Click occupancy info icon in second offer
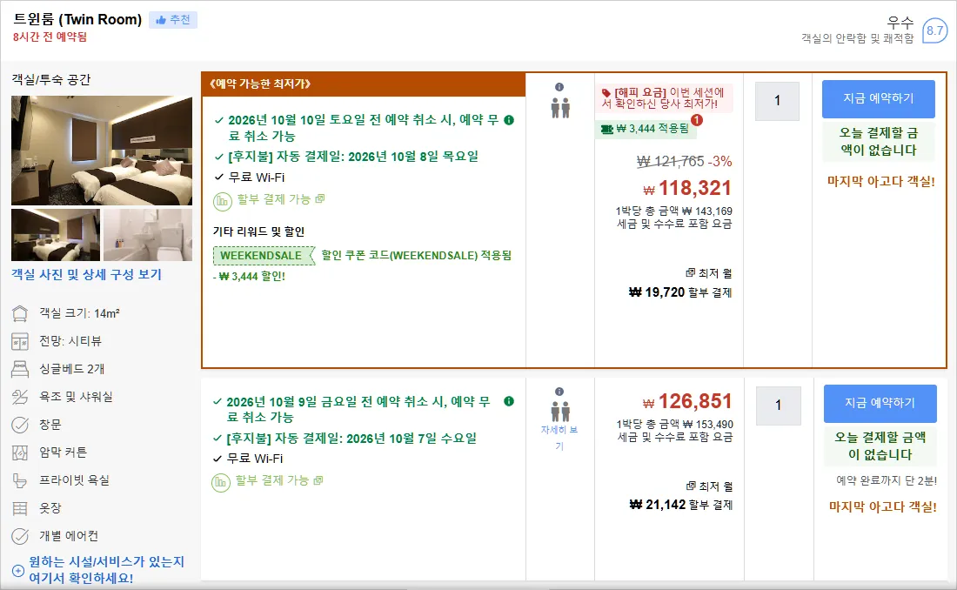Image resolution: width=957 pixels, height=590 pixels. (559, 392)
